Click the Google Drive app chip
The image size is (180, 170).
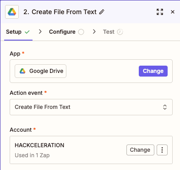(x=40, y=71)
